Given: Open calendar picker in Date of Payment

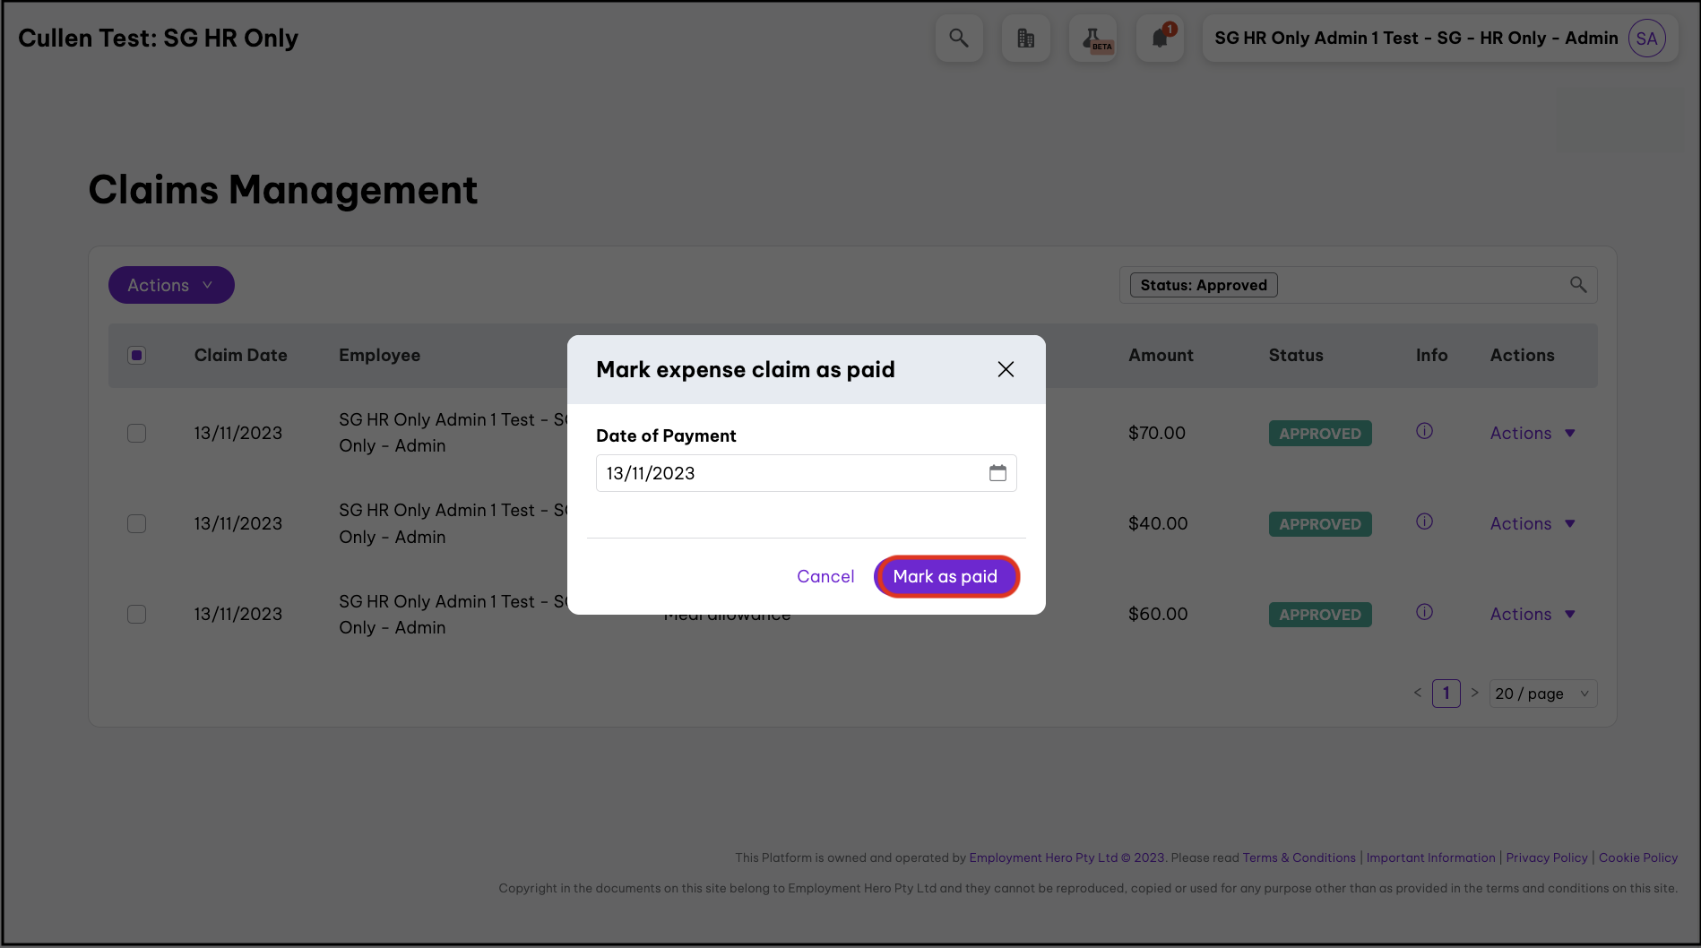Looking at the screenshot, I should tap(997, 473).
